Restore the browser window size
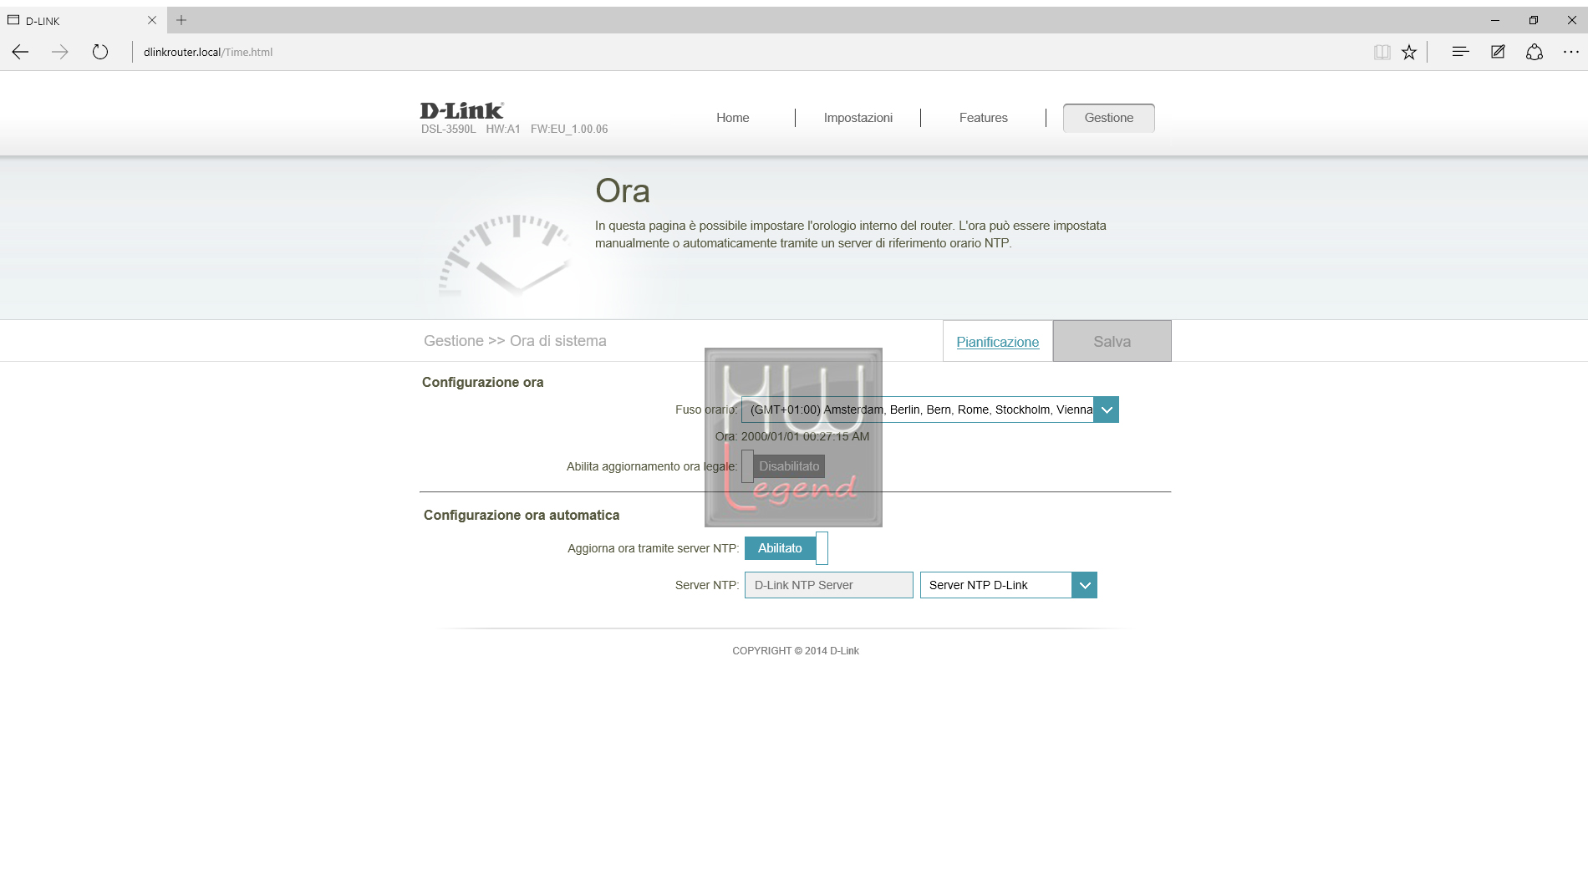Screen dimensions: 1588x875 [x=1534, y=20]
